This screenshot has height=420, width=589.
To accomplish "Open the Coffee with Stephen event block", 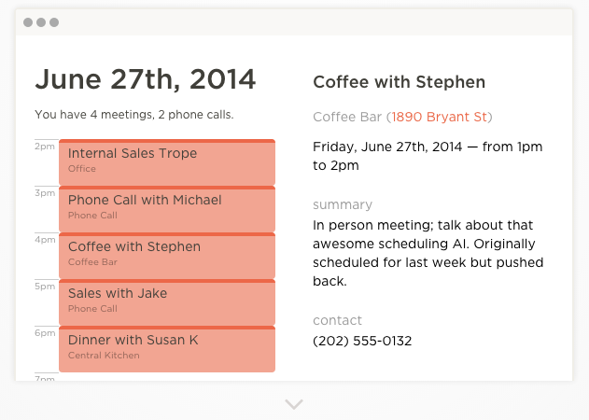I will click(167, 256).
